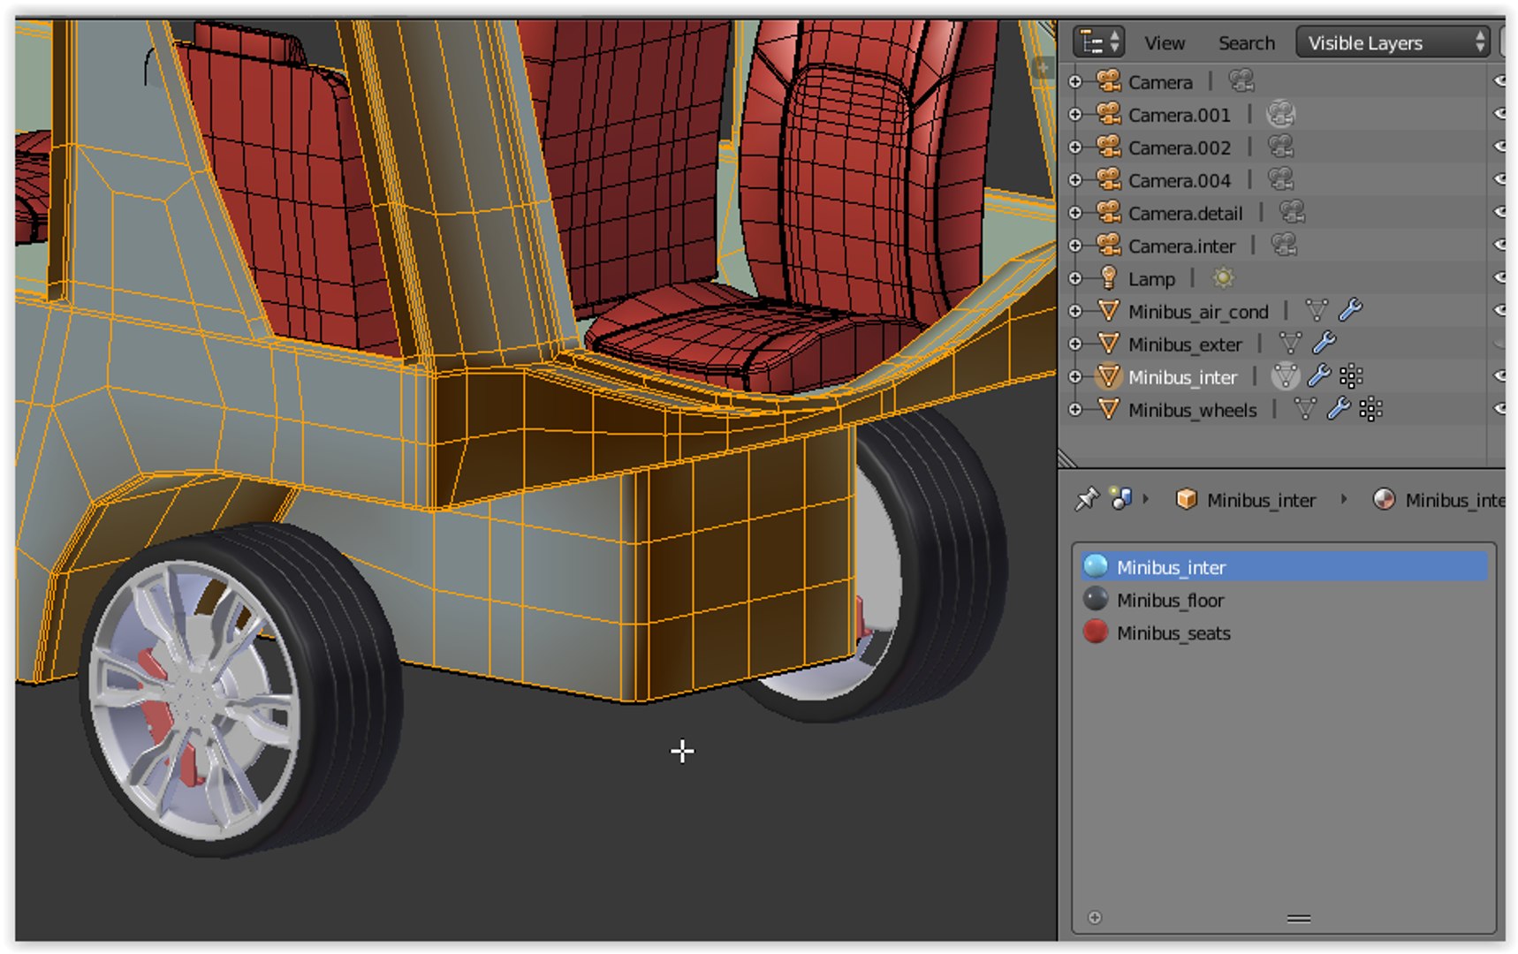Click the Minibus_inter object breadcrumb
Image resolution: width=1518 pixels, height=954 pixels.
[1247, 500]
